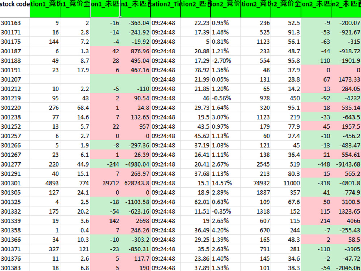This screenshot has width=361, height=271.
Task: Select stock code 301339
Action: click(x=15, y=221)
